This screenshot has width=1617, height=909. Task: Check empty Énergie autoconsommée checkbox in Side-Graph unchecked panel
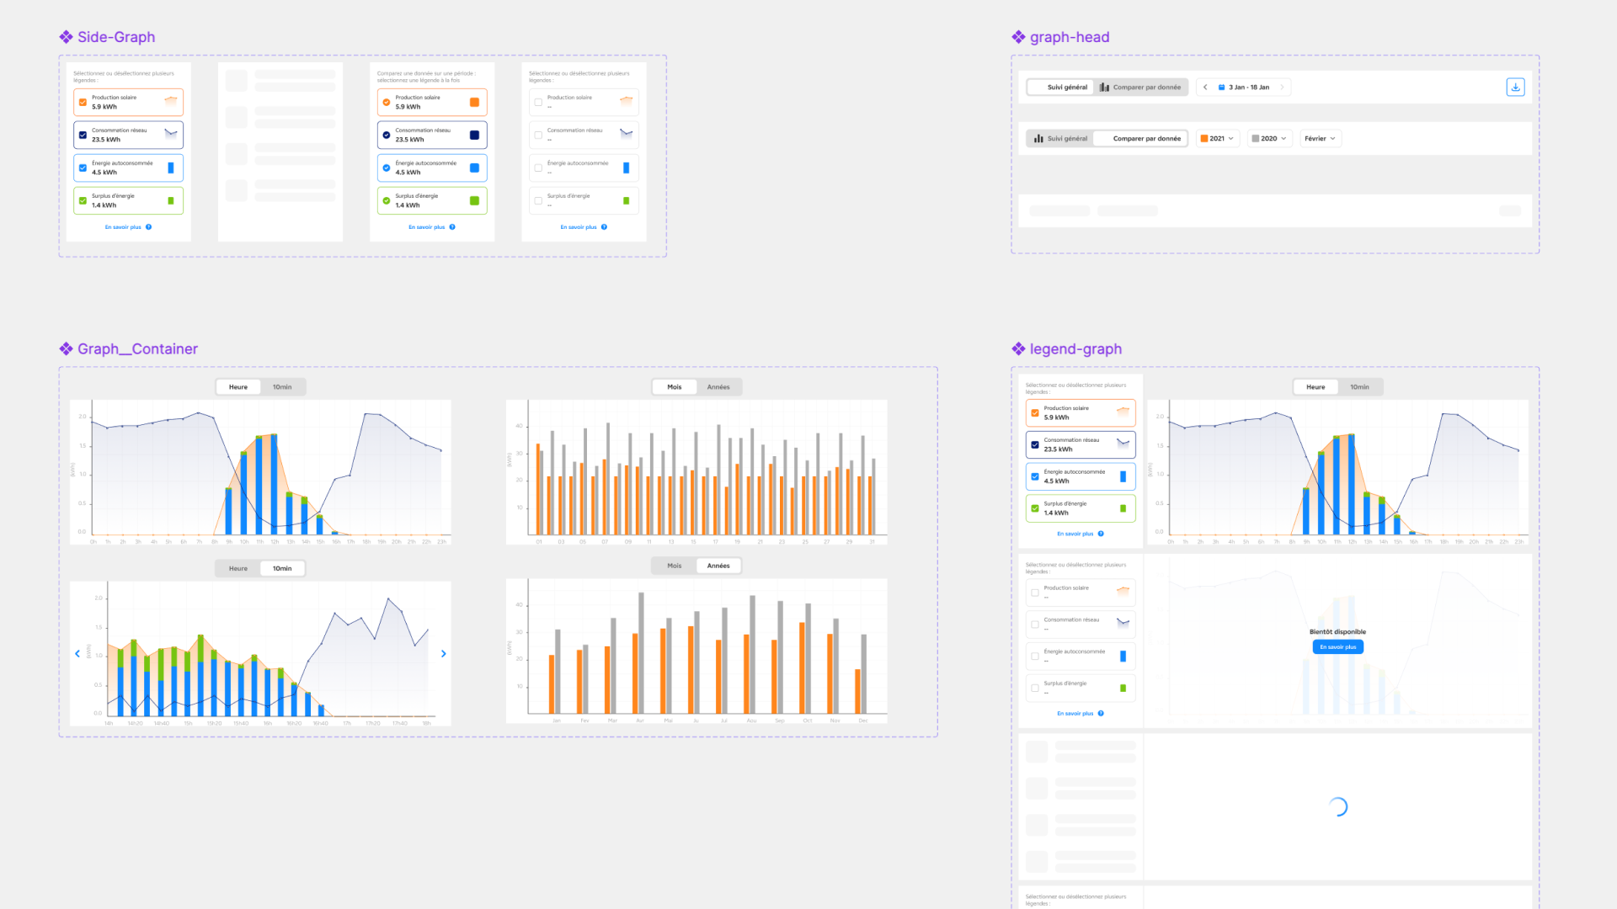[538, 167]
